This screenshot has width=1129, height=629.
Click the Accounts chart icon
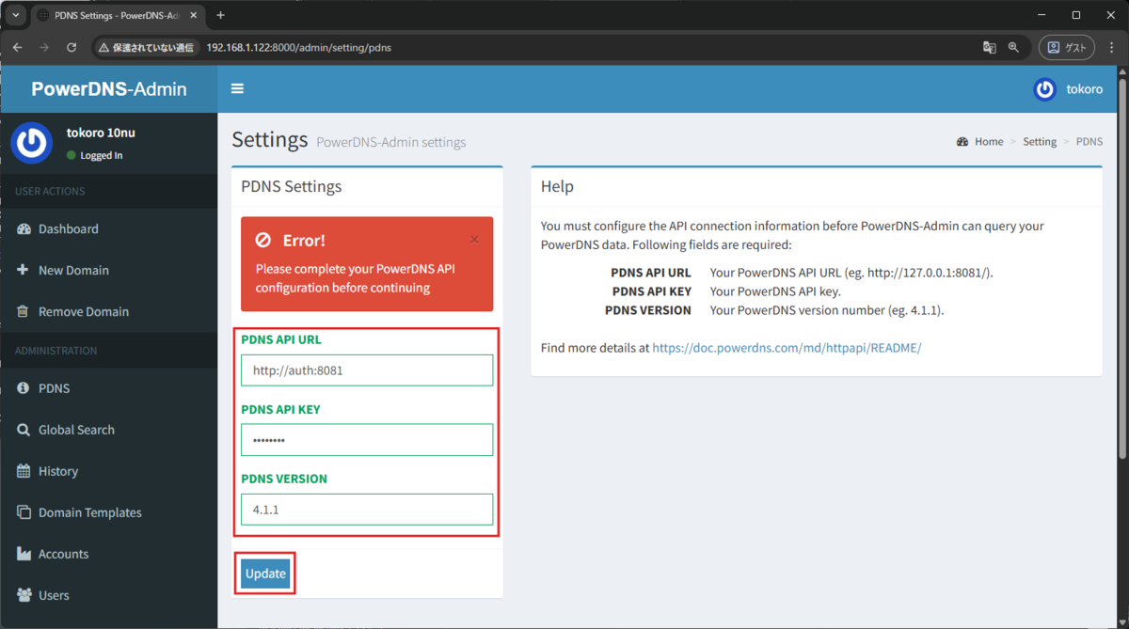23,554
